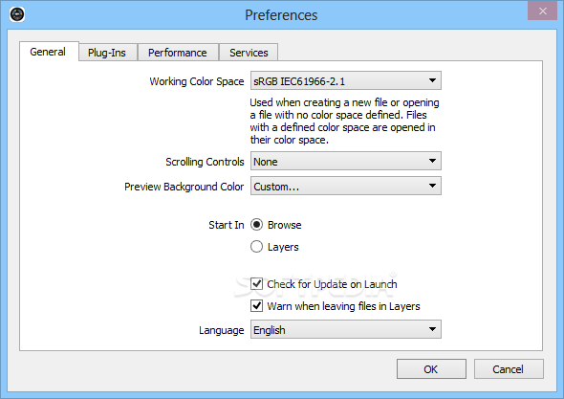The image size is (564, 399).
Task: Uncheck Check for Update on Launch
Action: 256,284
